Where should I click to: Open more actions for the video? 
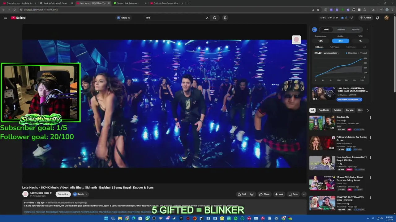pos(304,194)
